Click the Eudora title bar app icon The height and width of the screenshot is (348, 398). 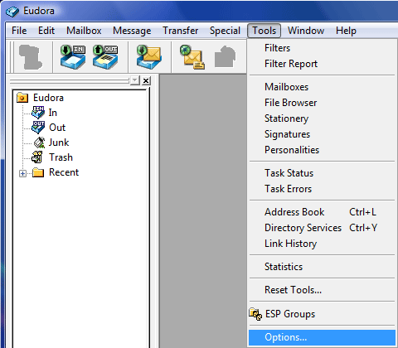click(12, 12)
